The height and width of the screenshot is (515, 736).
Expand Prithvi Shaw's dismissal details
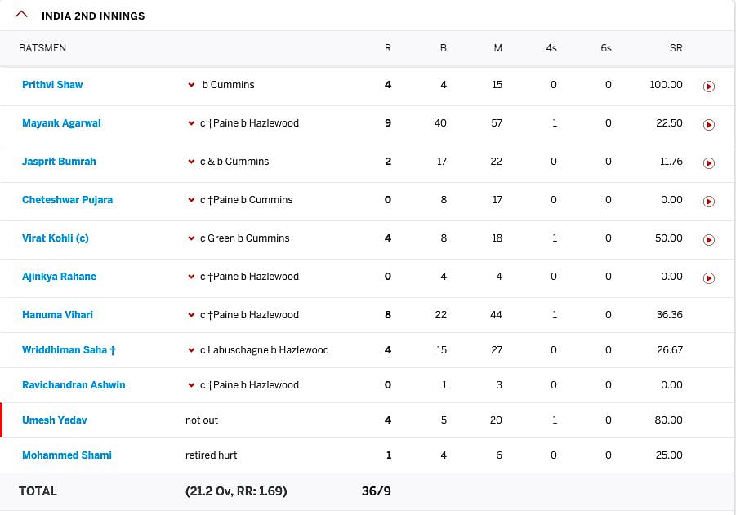[192, 85]
